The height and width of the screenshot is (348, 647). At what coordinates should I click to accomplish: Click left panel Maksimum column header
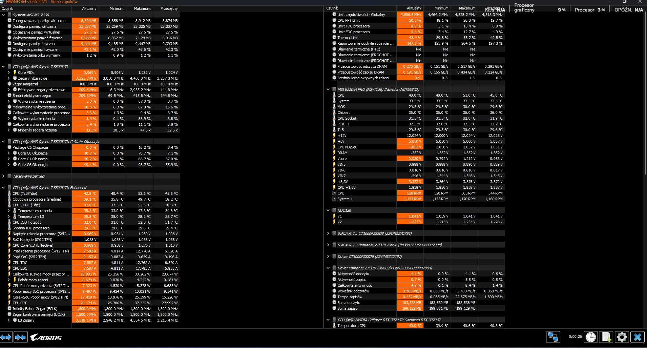(139, 8)
